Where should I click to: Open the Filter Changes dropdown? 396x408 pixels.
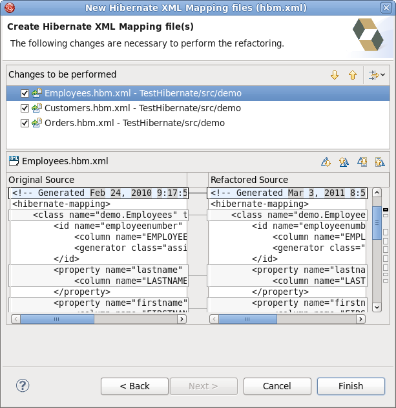(x=377, y=75)
